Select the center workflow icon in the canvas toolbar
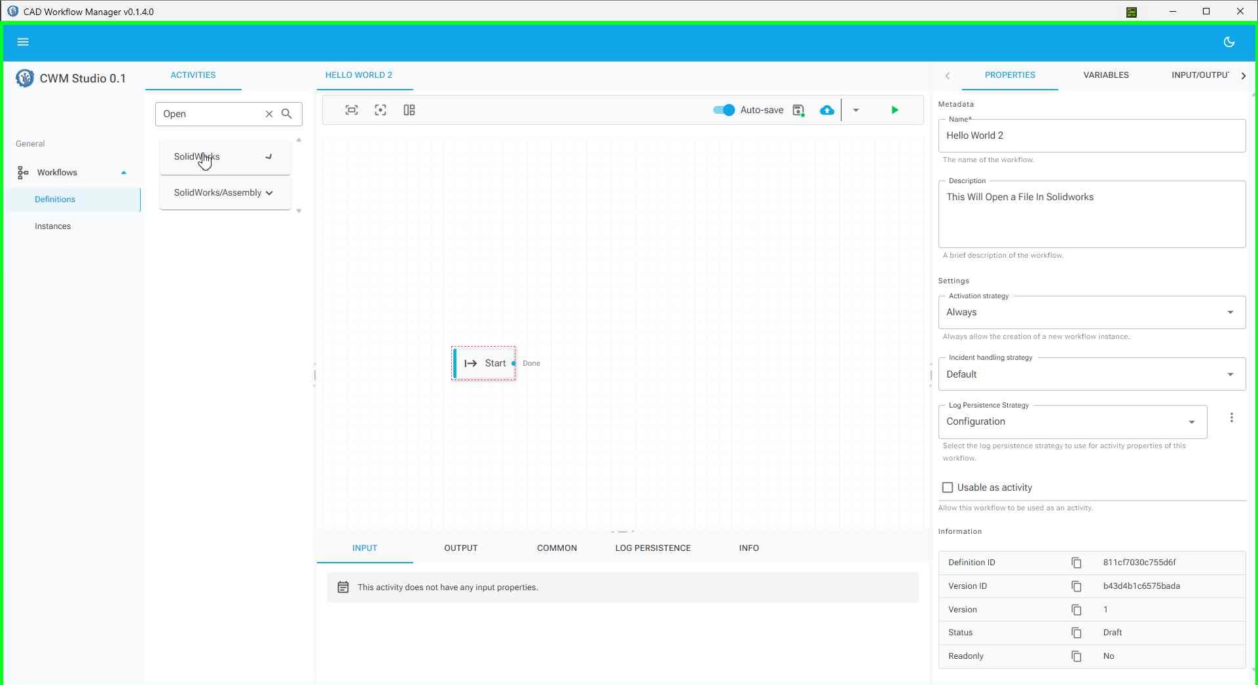This screenshot has width=1258, height=685. [380, 110]
